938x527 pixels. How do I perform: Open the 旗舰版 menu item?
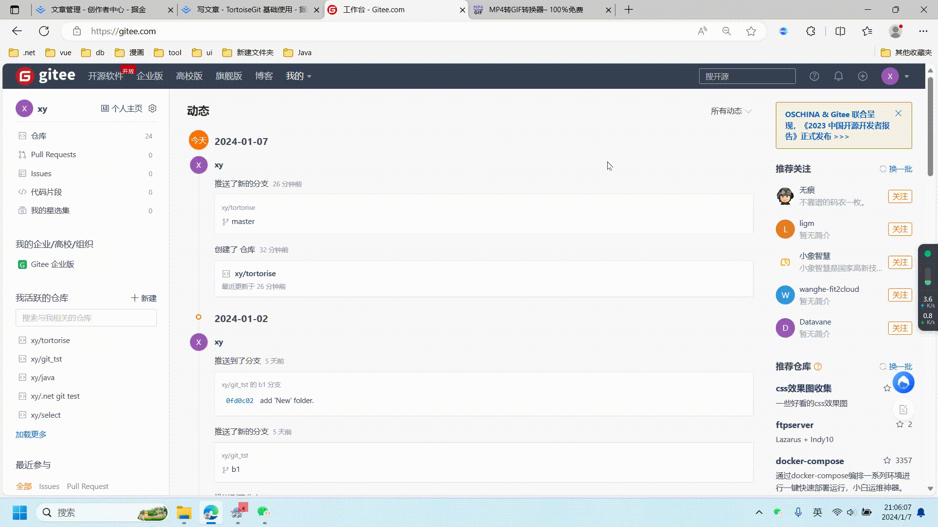pyautogui.click(x=229, y=76)
